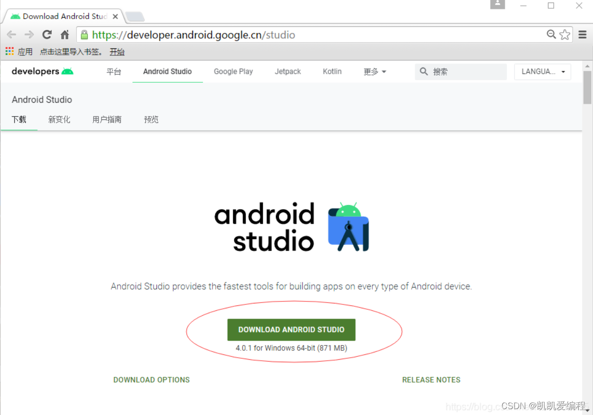The width and height of the screenshot is (593, 415).
Task: Select the Download Android Studio browser tab
Action: click(x=64, y=16)
